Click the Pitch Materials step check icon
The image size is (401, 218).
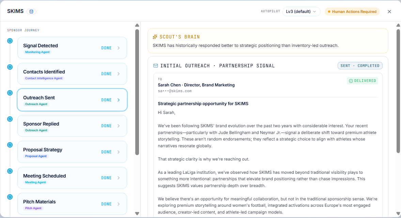(x=10, y=197)
